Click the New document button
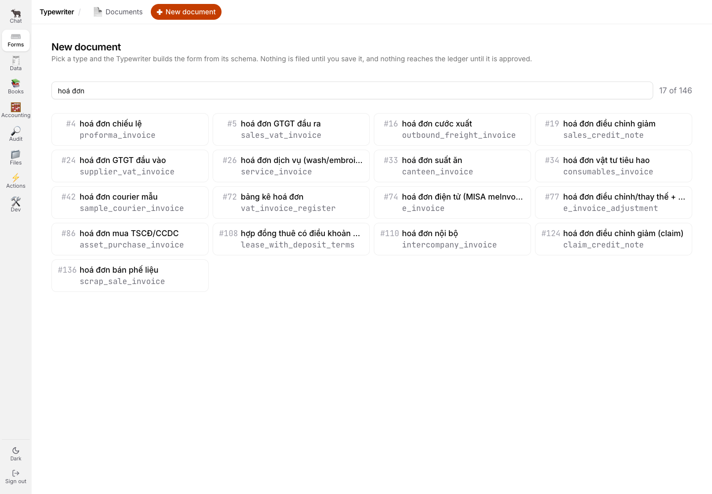This screenshot has width=712, height=494. click(x=186, y=12)
